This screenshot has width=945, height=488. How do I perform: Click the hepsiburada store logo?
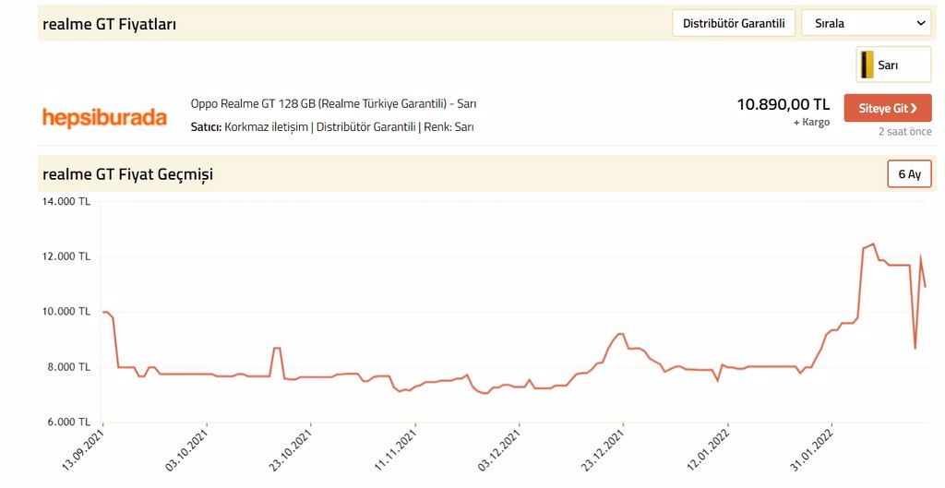tap(104, 117)
